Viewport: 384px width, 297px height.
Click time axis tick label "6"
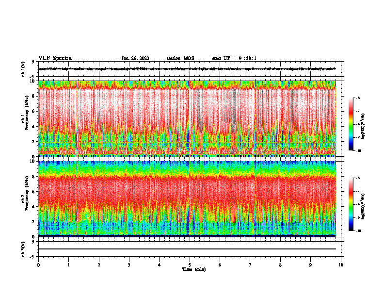[220, 265]
